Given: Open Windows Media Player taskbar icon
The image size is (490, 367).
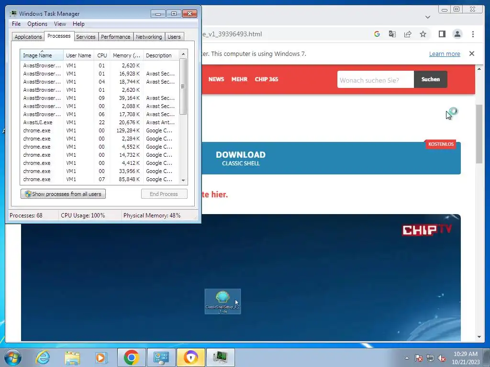Looking at the screenshot, I should [101, 357].
